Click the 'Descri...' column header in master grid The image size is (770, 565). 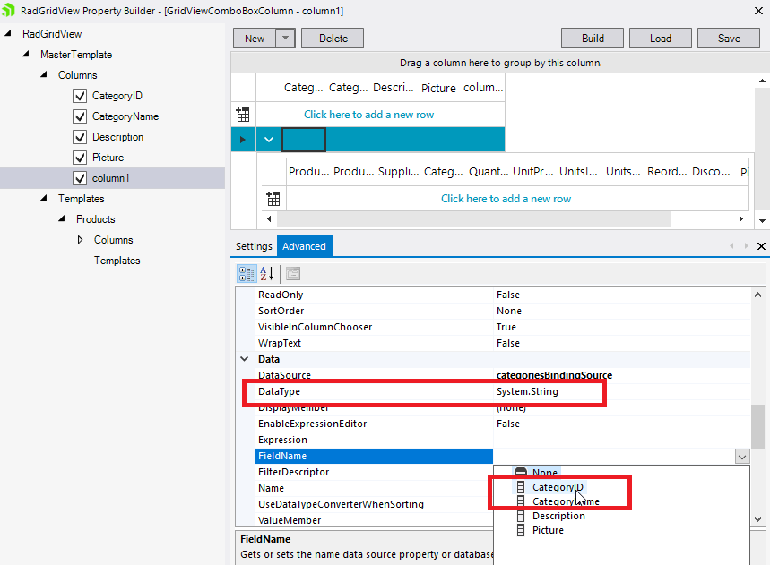tap(393, 88)
